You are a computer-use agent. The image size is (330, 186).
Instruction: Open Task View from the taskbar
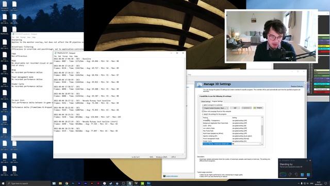[54, 183]
